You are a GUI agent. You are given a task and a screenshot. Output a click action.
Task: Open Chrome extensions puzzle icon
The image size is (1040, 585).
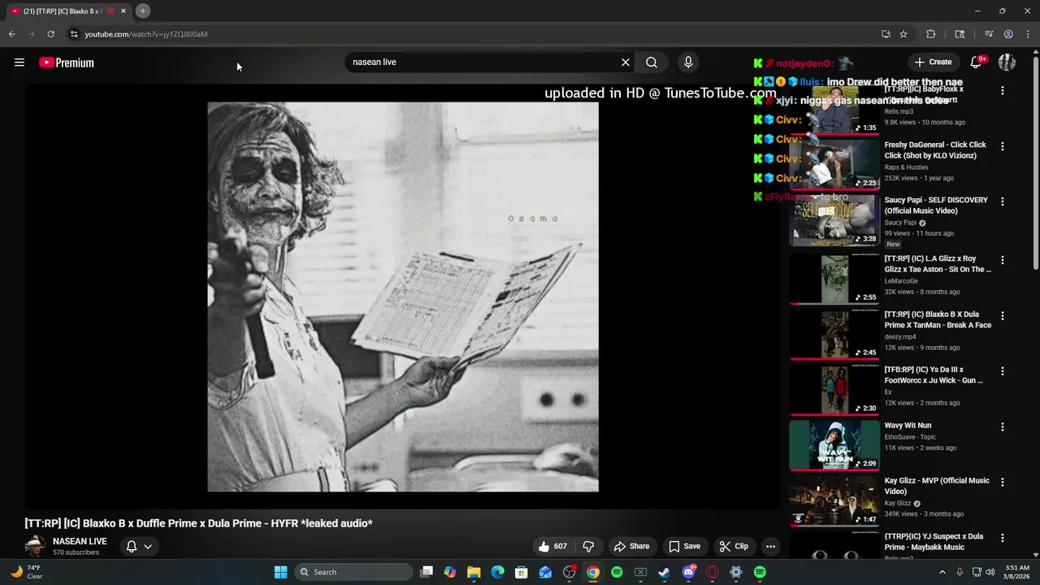point(931,34)
